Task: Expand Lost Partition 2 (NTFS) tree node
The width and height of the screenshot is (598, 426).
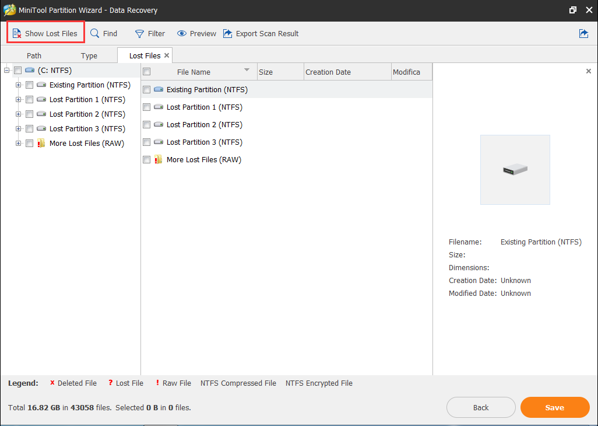Action: pos(18,114)
